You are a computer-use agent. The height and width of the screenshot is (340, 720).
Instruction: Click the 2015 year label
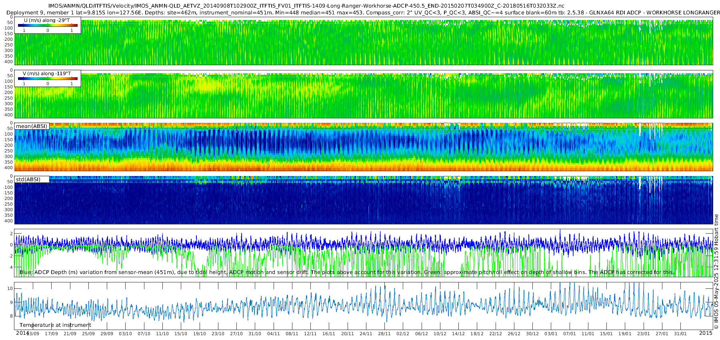[706, 333]
